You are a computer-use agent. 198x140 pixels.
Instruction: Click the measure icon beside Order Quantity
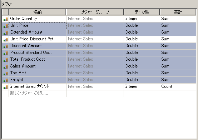tap(5, 19)
